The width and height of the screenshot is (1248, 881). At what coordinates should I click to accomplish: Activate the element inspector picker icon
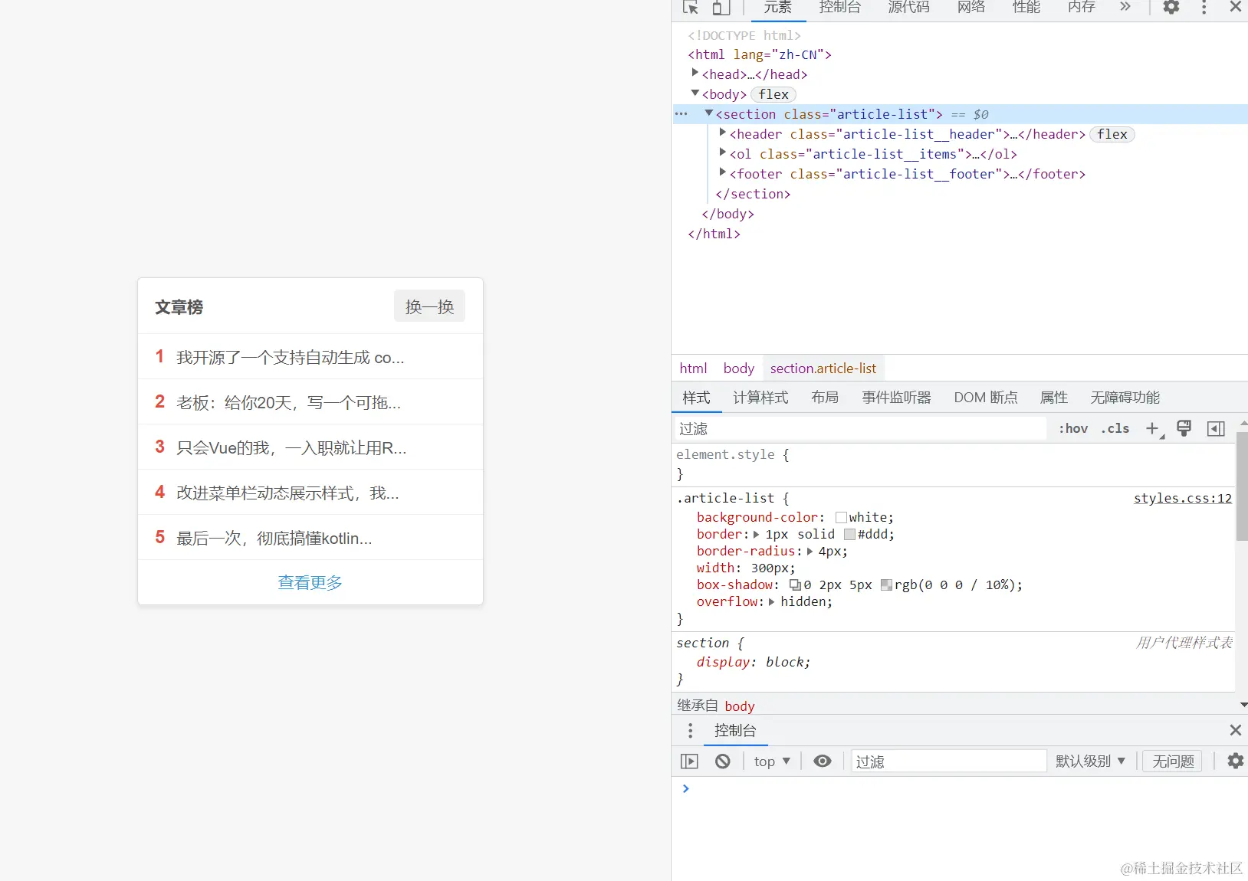click(x=690, y=8)
